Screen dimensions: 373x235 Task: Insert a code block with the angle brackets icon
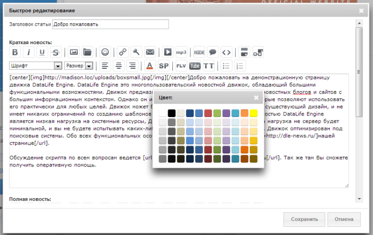(x=226, y=52)
